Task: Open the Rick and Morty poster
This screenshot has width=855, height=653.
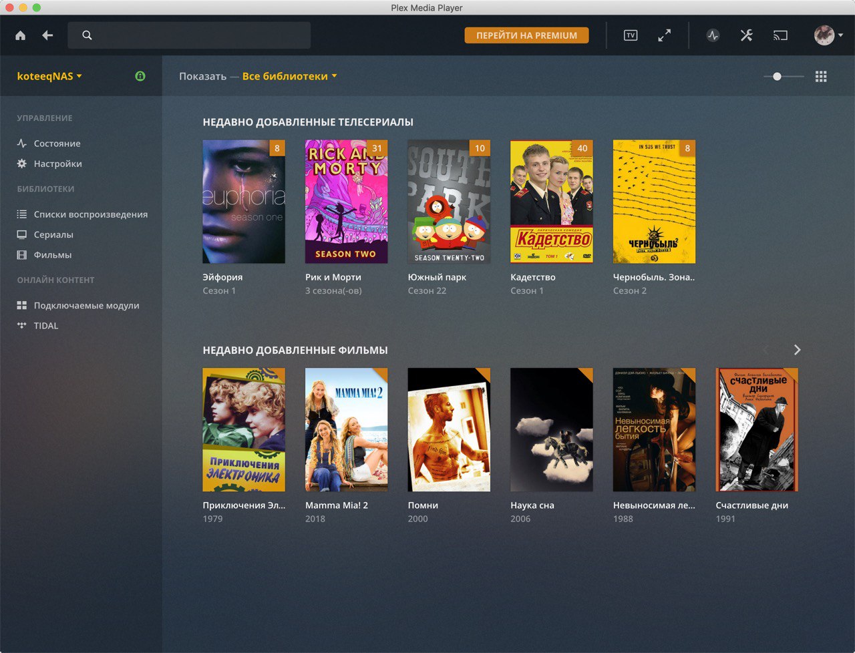Action: (347, 202)
